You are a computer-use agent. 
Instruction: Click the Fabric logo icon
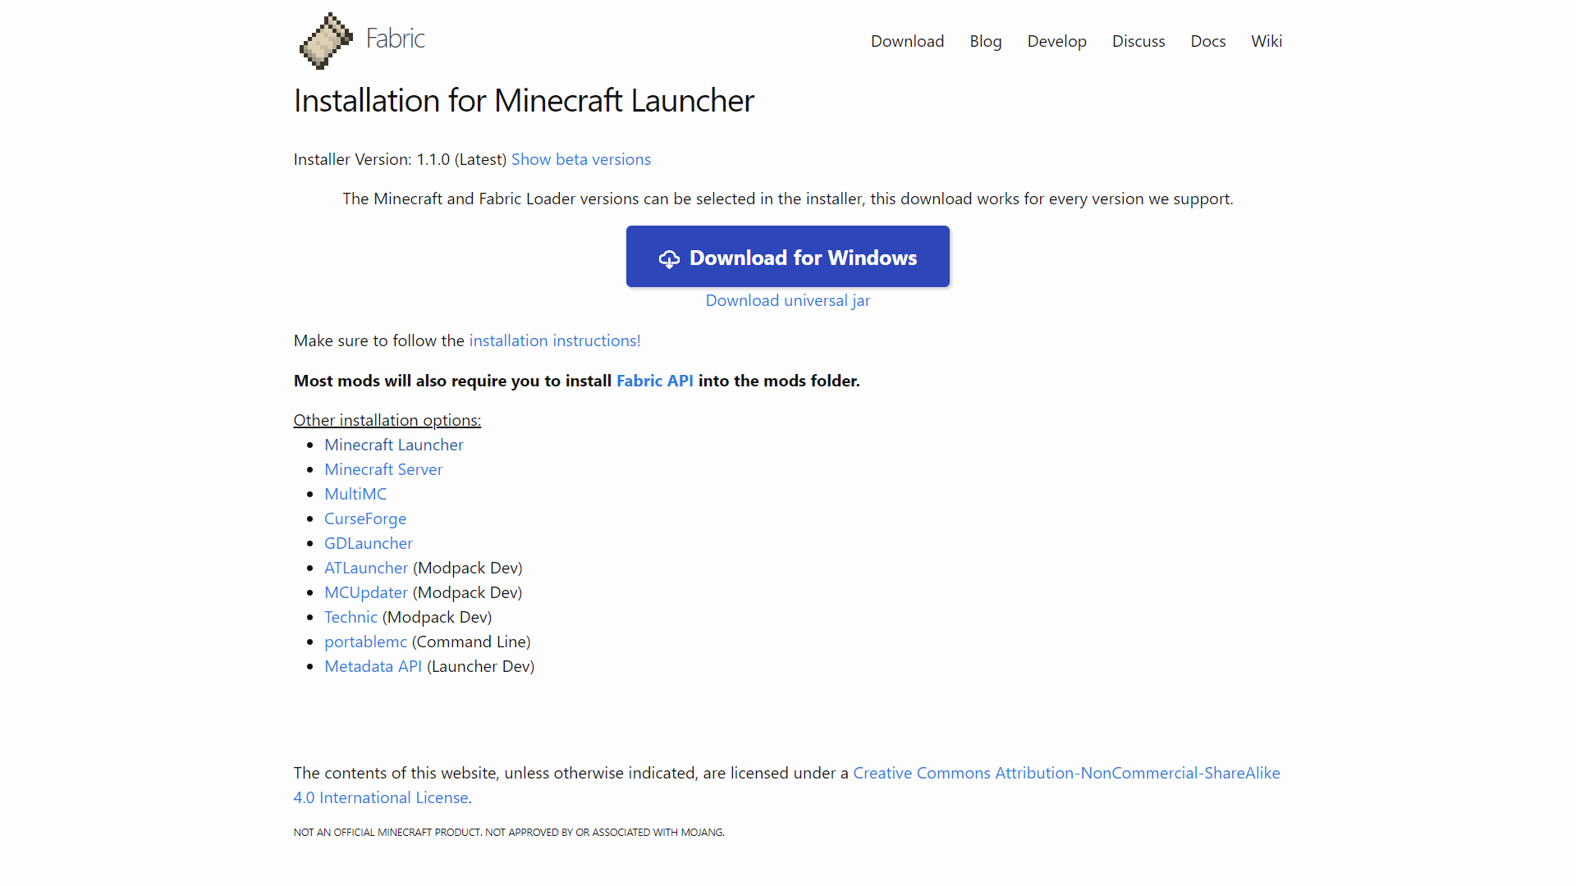(326, 41)
